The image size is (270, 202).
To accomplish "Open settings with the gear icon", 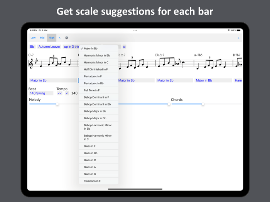I will pos(67,38).
